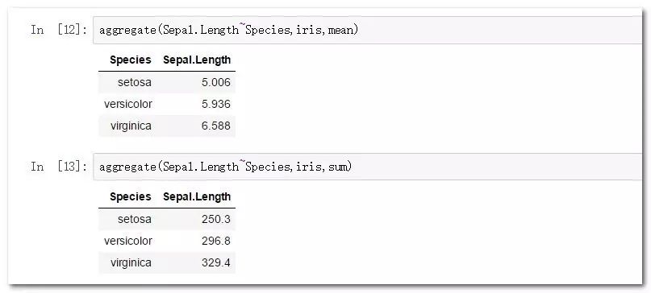Select the virginica row with 329.4
The width and height of the screenshot is (651, 293).
click(x=167, y=262)
